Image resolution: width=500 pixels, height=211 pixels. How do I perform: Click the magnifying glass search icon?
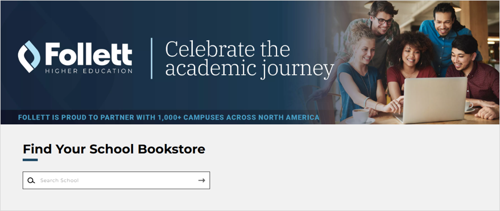(x=31, y=180)
